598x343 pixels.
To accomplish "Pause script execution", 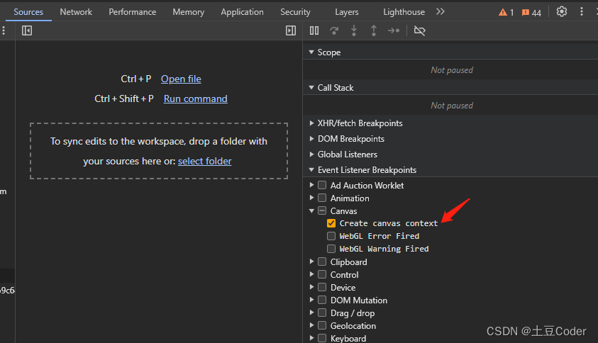I will coord(314,30).
